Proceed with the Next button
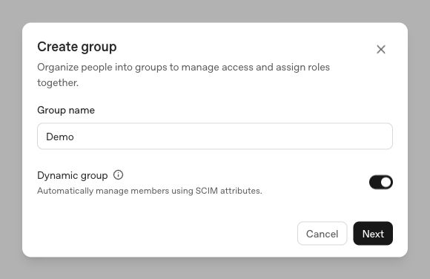The height and width of the screenshot is (279, 430). (373, 234)
